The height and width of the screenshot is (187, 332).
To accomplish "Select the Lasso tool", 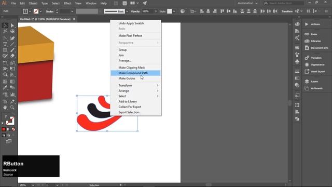I will 12,32.
